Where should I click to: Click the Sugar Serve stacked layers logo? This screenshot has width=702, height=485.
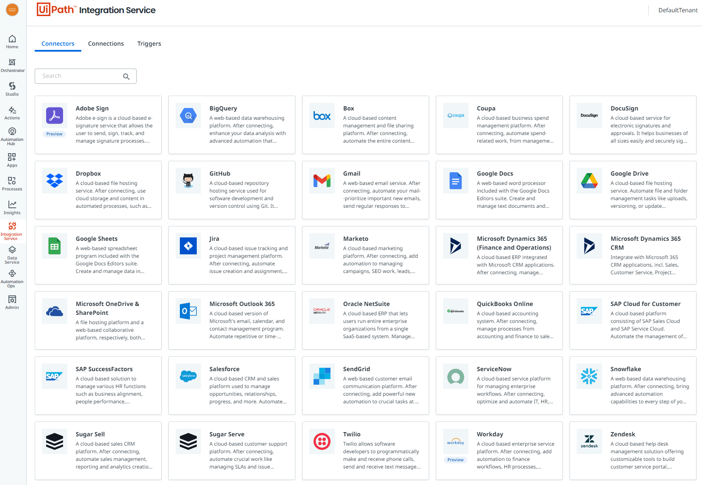click(188, 441)
